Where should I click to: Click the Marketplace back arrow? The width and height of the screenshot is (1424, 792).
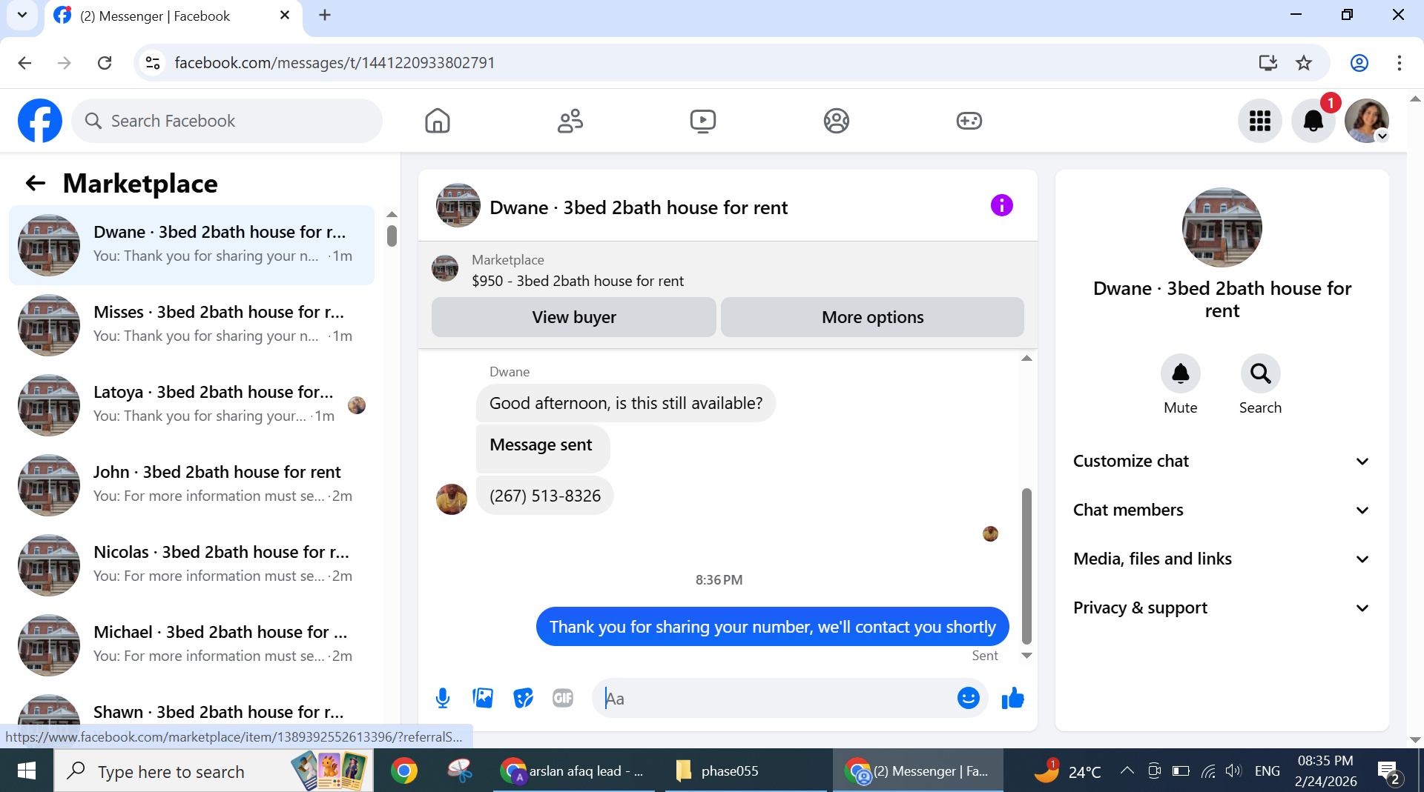tap(36, 183)
